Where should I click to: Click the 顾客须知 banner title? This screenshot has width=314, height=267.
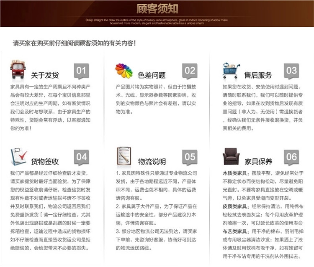(157, 9)
